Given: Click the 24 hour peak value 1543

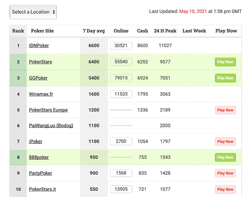Looking at the screenshot, I should (165, 157).
